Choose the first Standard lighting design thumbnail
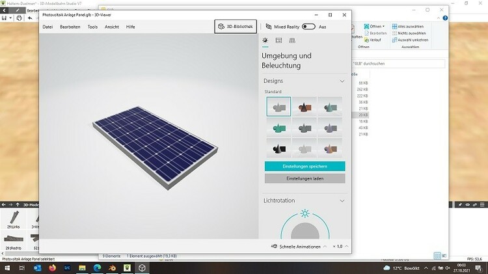The image size is (488, 274). coord(278,107)
